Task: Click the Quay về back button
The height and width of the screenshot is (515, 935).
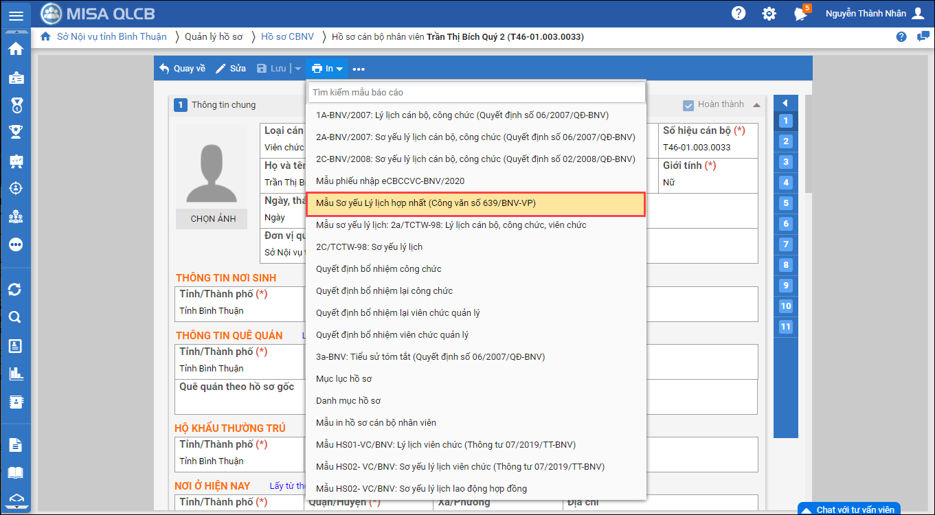Action: coord(182,69)
